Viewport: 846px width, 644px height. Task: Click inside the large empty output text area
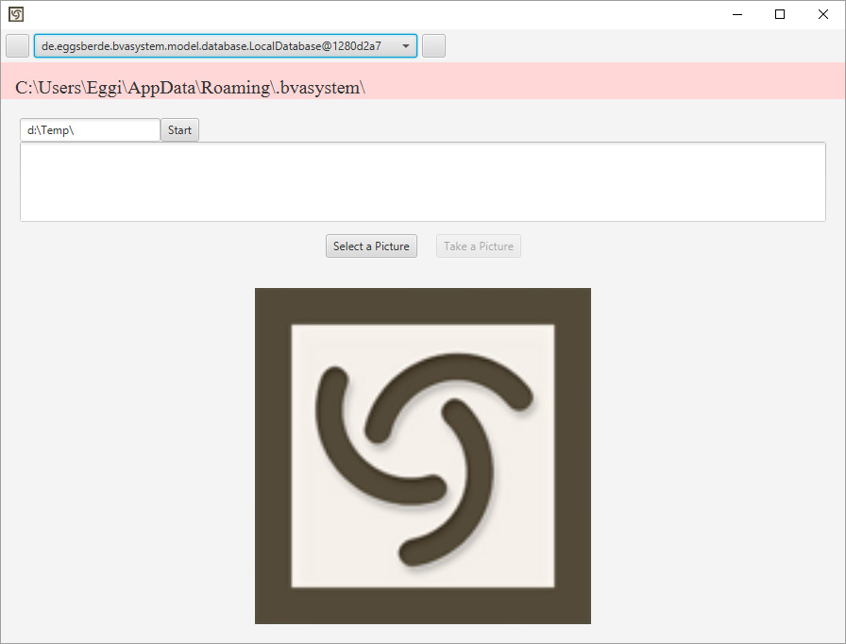click(x=422, y=182)
